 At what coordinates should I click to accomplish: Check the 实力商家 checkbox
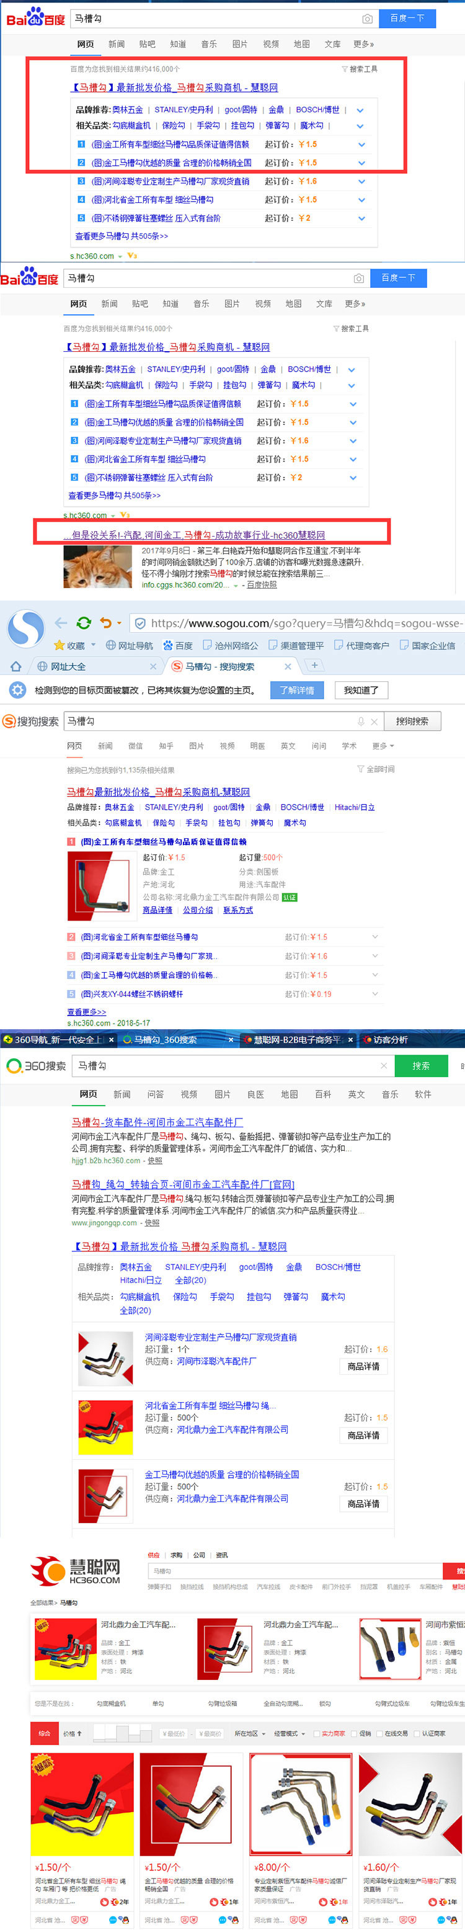(x=317, y=1734)
